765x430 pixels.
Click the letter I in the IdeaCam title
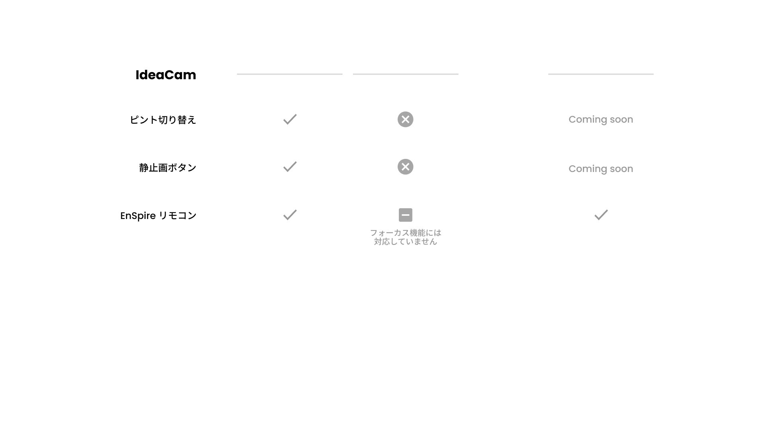[x=137, y=75]
